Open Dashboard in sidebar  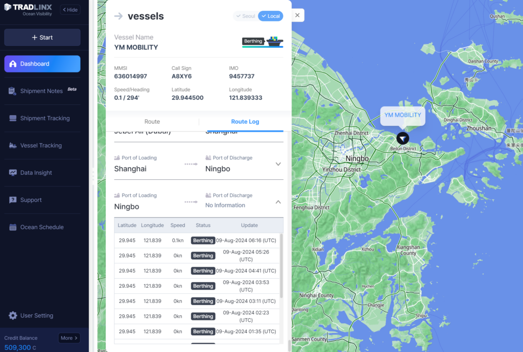pos(42,64)
